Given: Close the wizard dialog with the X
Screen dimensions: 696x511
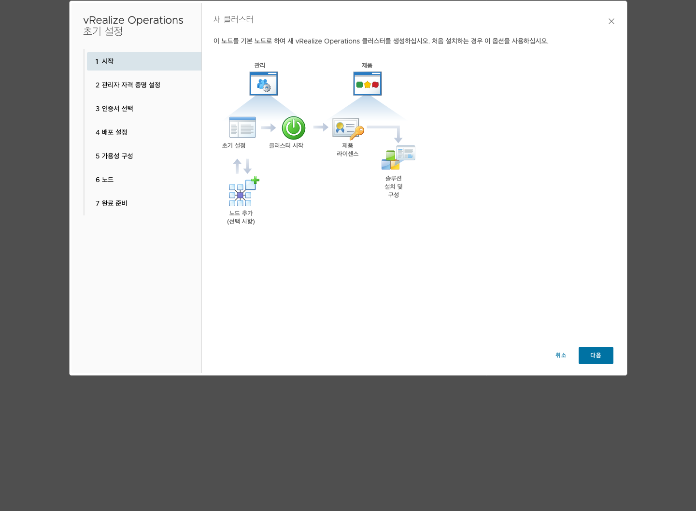Looking at the screenshot, I should (x=611, y=21).
